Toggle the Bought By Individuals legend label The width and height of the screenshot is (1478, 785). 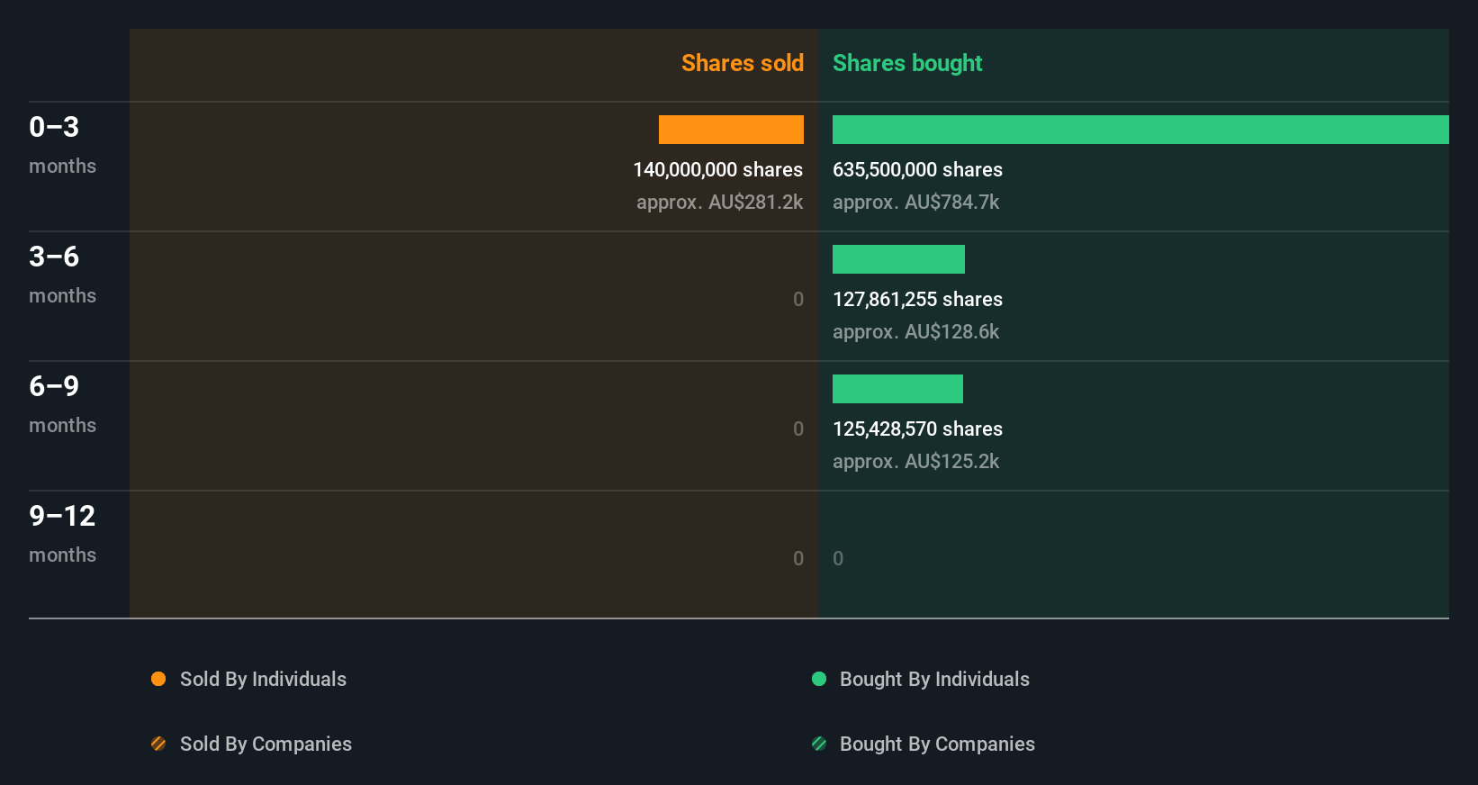934,679
